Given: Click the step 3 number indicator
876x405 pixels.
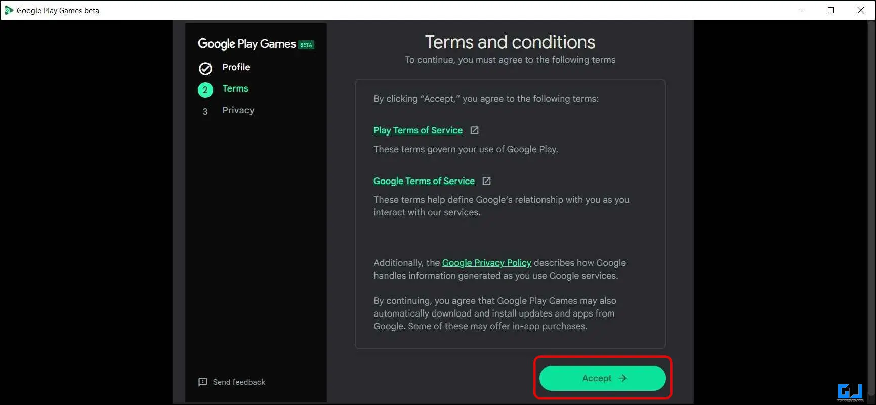Looking at the screenshot, I should click(205, 112).
